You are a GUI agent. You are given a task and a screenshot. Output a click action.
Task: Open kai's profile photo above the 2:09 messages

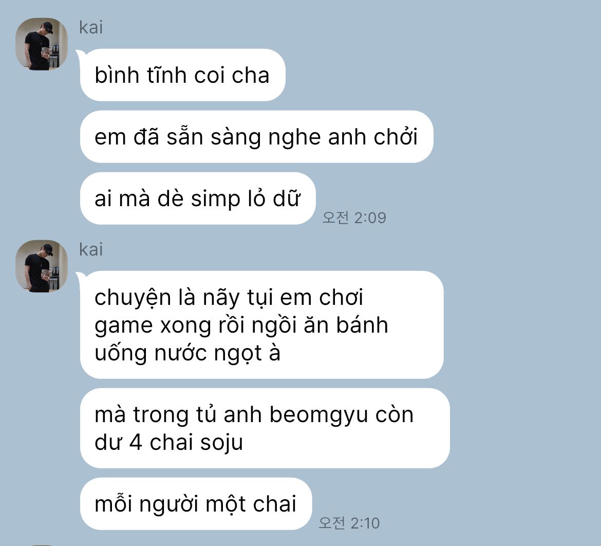coord(42,44)
